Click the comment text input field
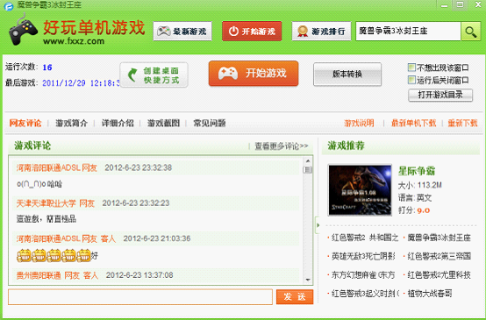This screenshot has width=486, height=320. 140,297
